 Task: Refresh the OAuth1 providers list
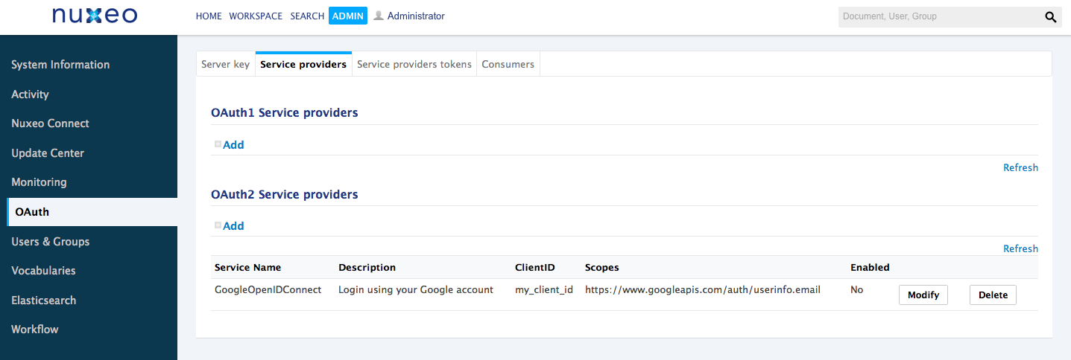(1020, 167)
